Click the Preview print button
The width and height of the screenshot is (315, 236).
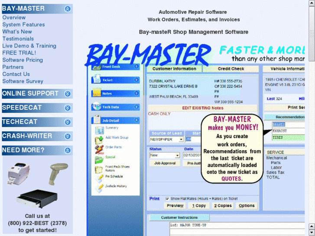click(x=175, y=206)
